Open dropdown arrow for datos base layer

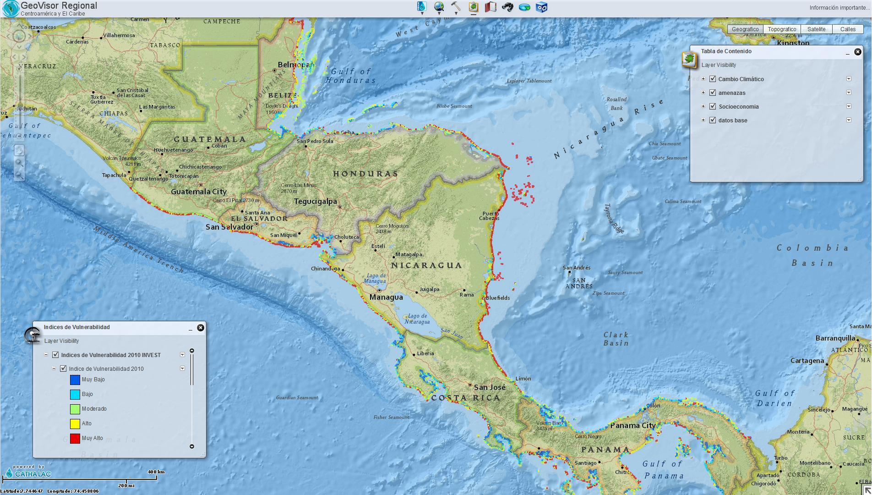(x=849, y=120)
